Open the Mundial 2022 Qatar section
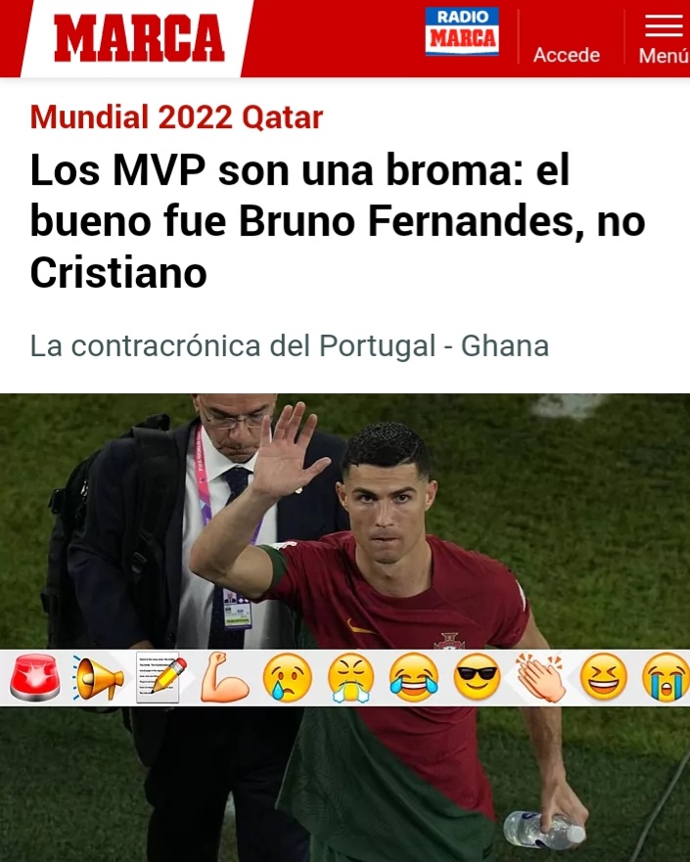The image size is (690, 862). point(176,117)
